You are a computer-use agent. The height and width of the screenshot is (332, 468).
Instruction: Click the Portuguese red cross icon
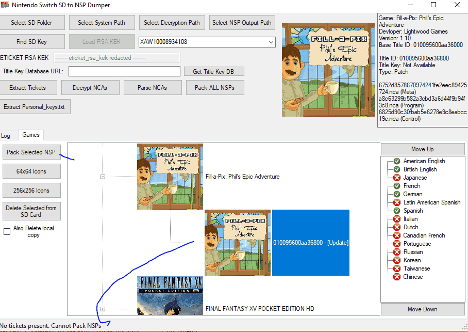[x=397, y=244]
